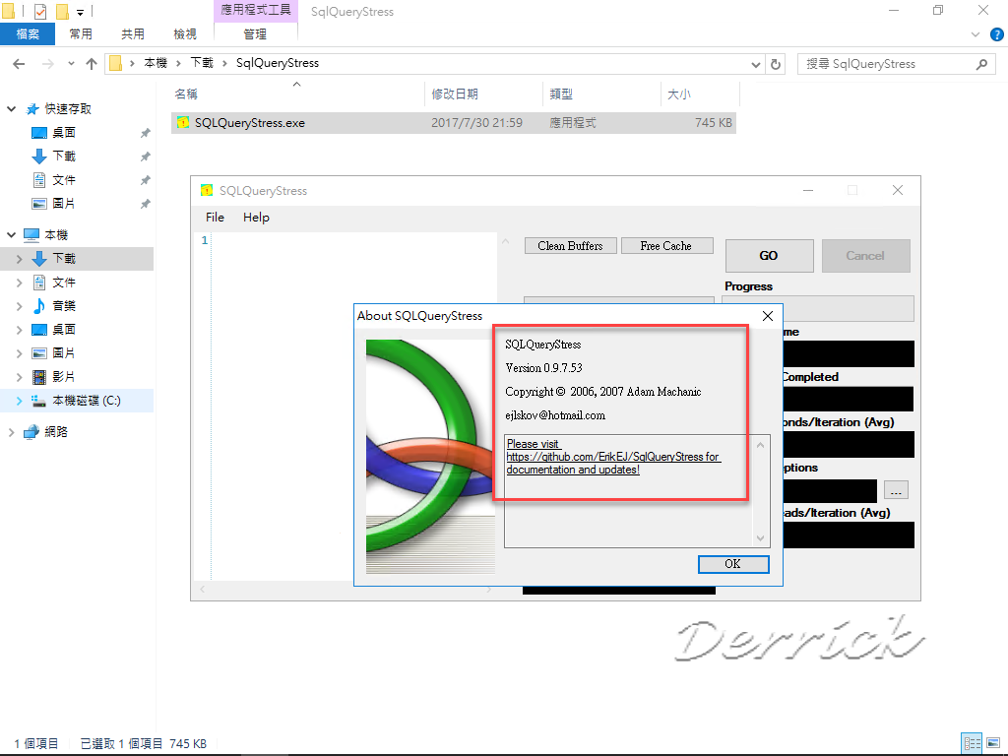Click the GO button
1008x756 pixels.
(769, 256)
